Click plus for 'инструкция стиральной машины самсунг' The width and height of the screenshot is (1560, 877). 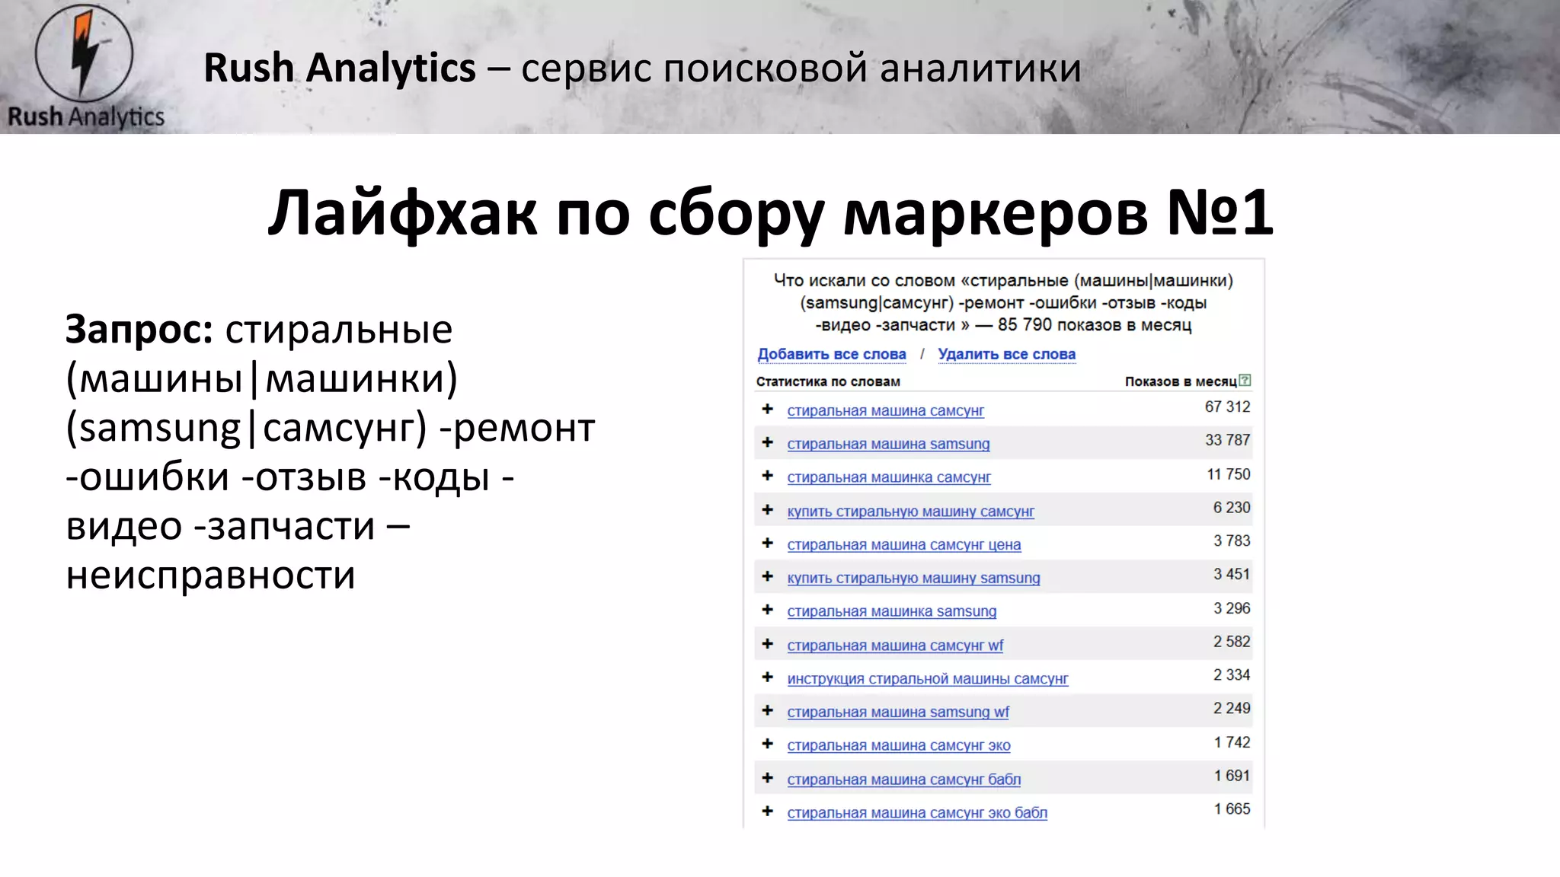coord(768,678)
